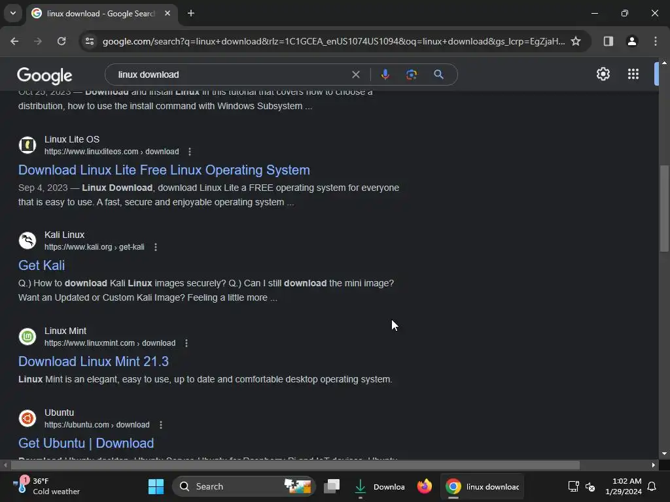
Task: Select the linux download Google Search tab
Action: (100, 14)
